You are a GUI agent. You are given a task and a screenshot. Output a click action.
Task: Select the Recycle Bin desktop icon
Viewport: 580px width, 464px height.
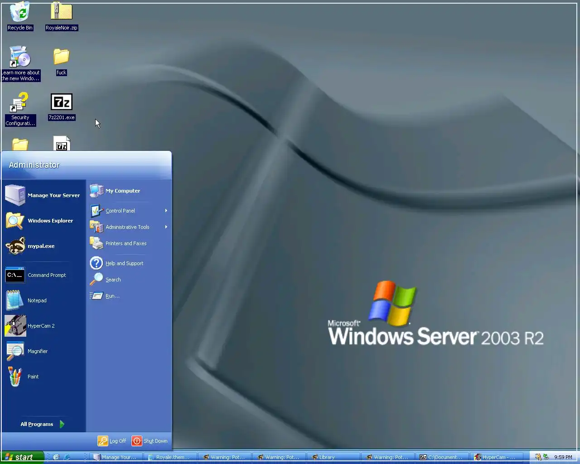pyautogui.click(x=20, y=16)
